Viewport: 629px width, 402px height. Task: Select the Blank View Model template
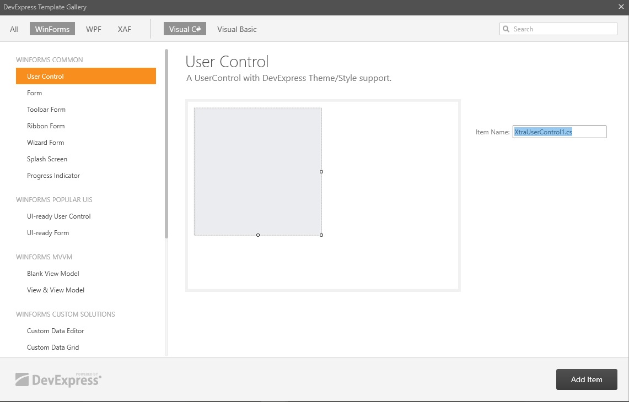pos(86,274)
